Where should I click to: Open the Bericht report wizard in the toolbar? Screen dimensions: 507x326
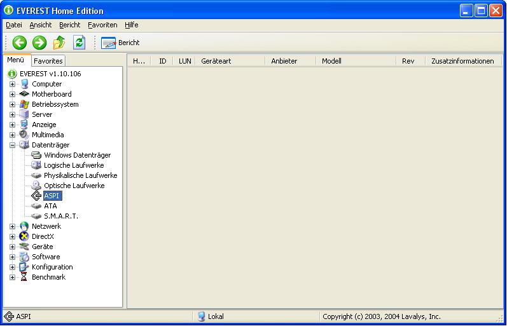point(120,43)
